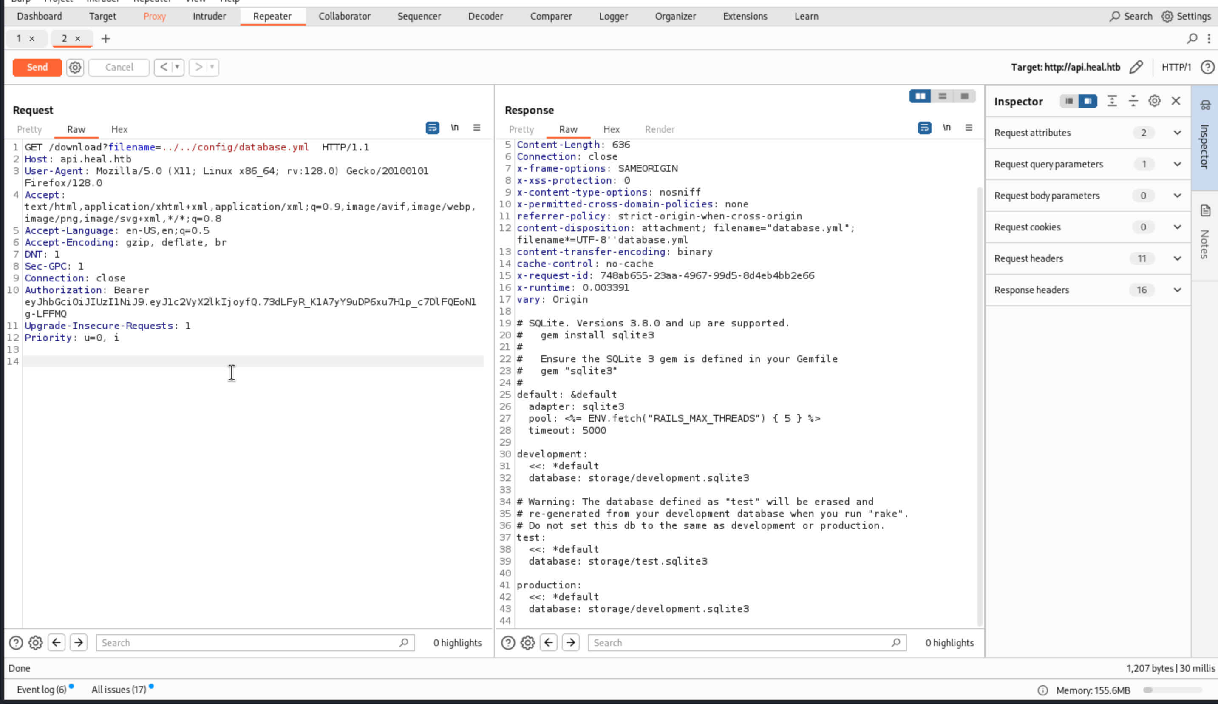Viewport: 1218px width, 704px height.
Task: Toggle the response pane's word wrap icon
Action: tap(924, 128)
